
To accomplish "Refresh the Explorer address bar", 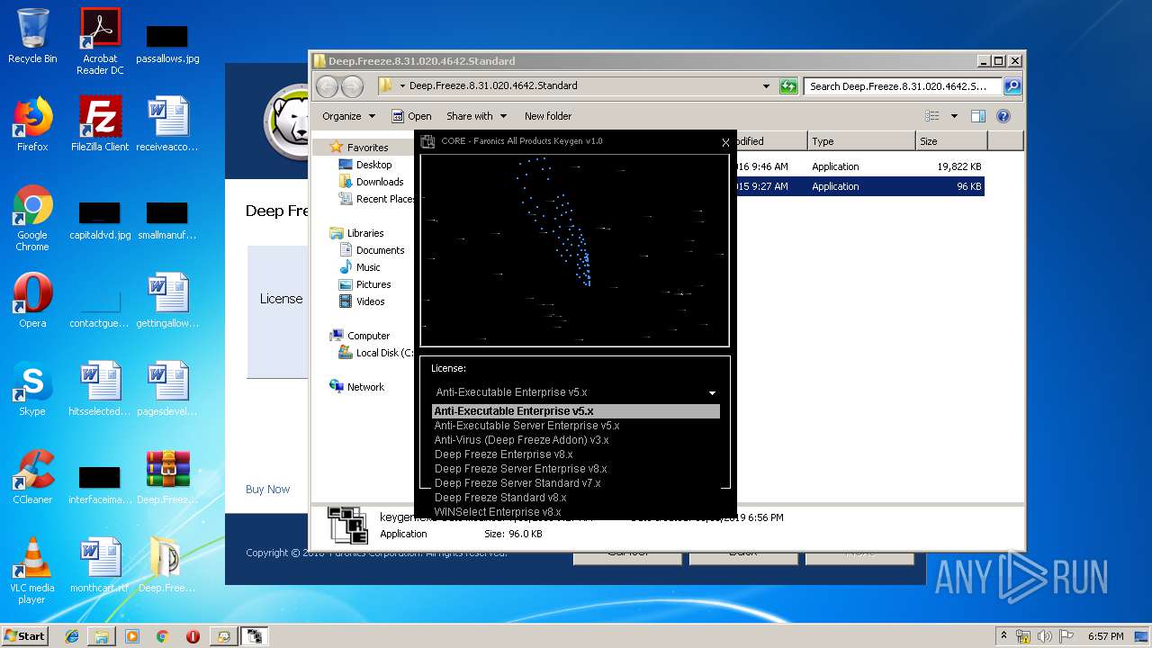I will click(x=788, y=86).
